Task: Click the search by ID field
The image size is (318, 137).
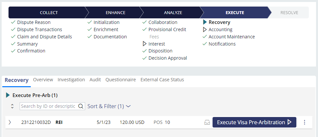Action: coord(48,106)
